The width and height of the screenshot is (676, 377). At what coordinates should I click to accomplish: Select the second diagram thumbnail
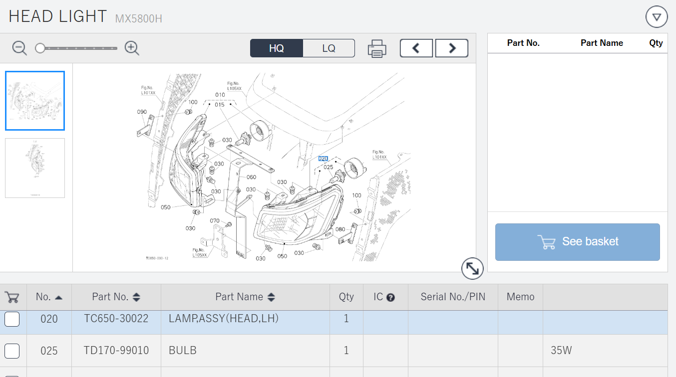click(35, 168)
